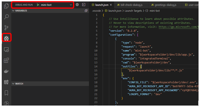Click the "version" key on line 5

click(x=116, y=31)
